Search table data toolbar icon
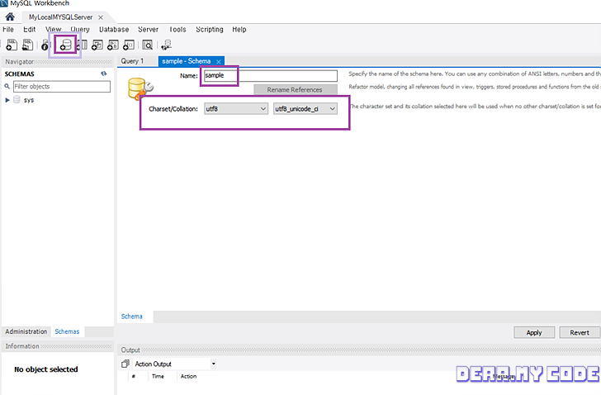Image resolution: width=601 pixels, height=395 pixels. click(x=148, y=45)
